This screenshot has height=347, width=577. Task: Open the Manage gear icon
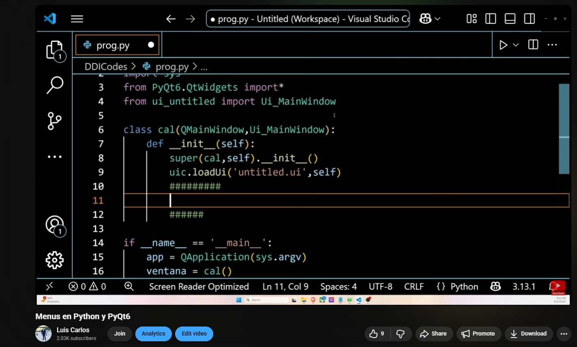pos(55,260)
